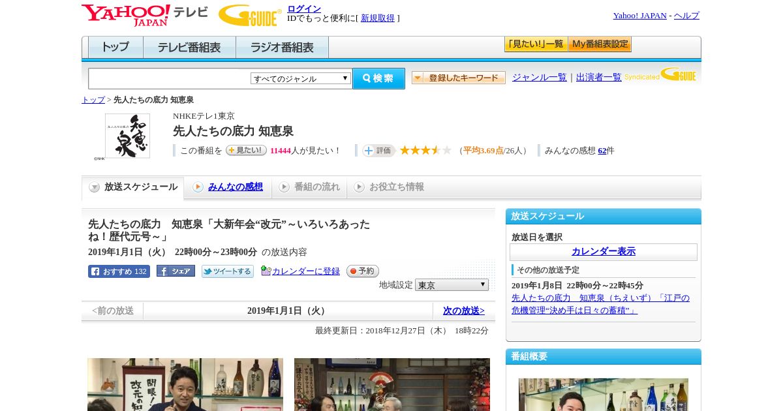
Task: Open the ラジオ番組表 tab
Action: pos(282,48)
